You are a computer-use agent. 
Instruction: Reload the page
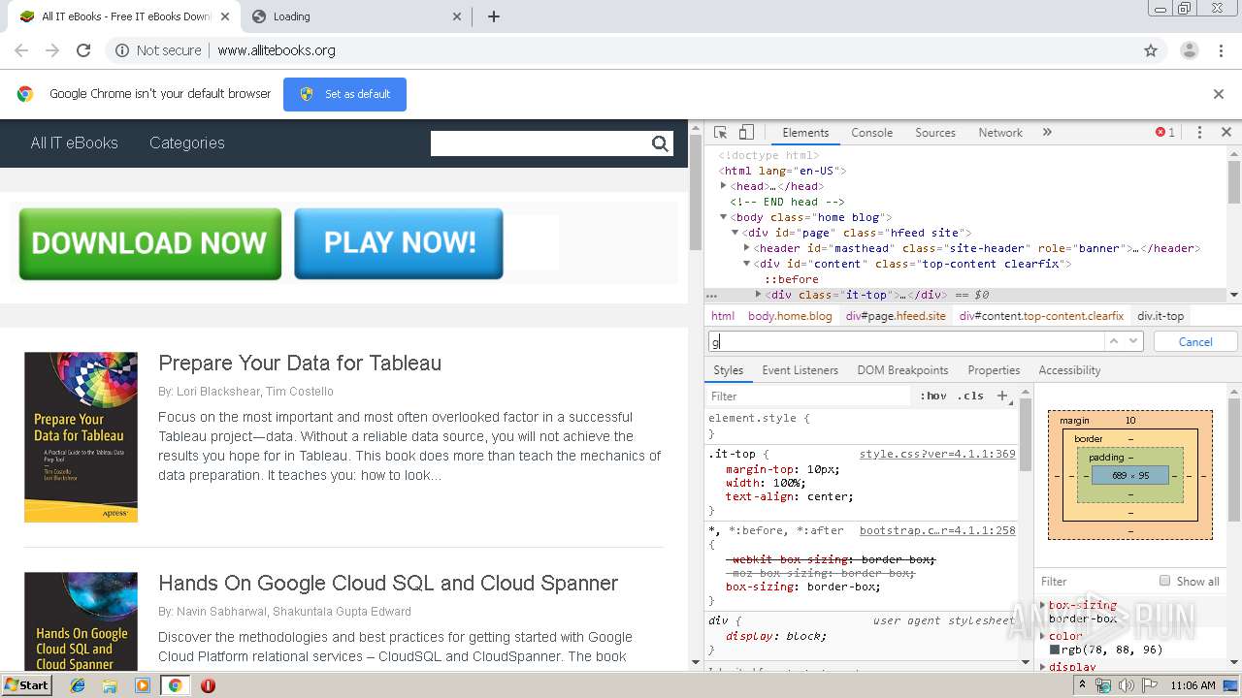pos(83,50)
